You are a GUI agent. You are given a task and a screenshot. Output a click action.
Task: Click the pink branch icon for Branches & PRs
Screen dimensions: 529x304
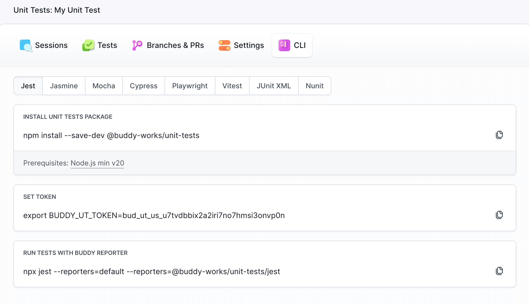click(136, 45)
